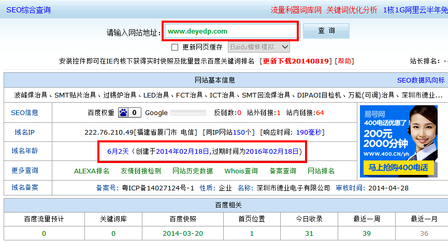Open 网站历史数据 link
The image size is (448, 243).
click(x=193, y=171)
